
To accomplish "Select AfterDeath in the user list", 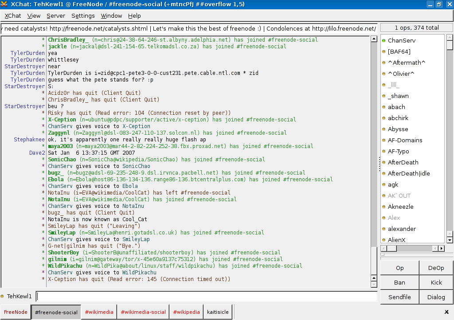I will (403, 162).
